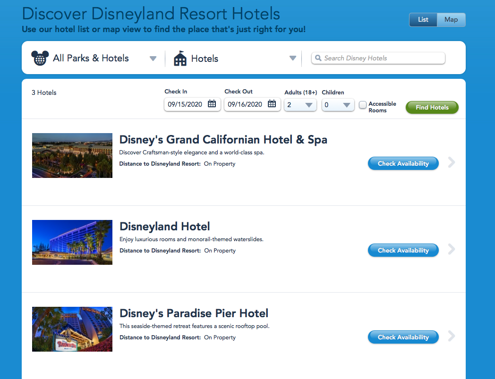The height and width of the screenshot is (379, 495).
Task: Select the List view toggle
Action: 423,20
